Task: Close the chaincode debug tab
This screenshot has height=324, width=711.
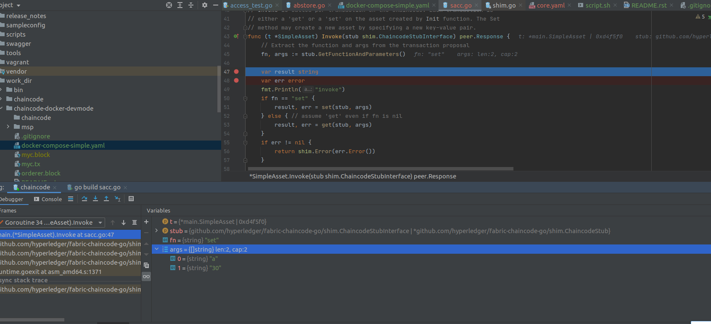Action: coord(55,188)
